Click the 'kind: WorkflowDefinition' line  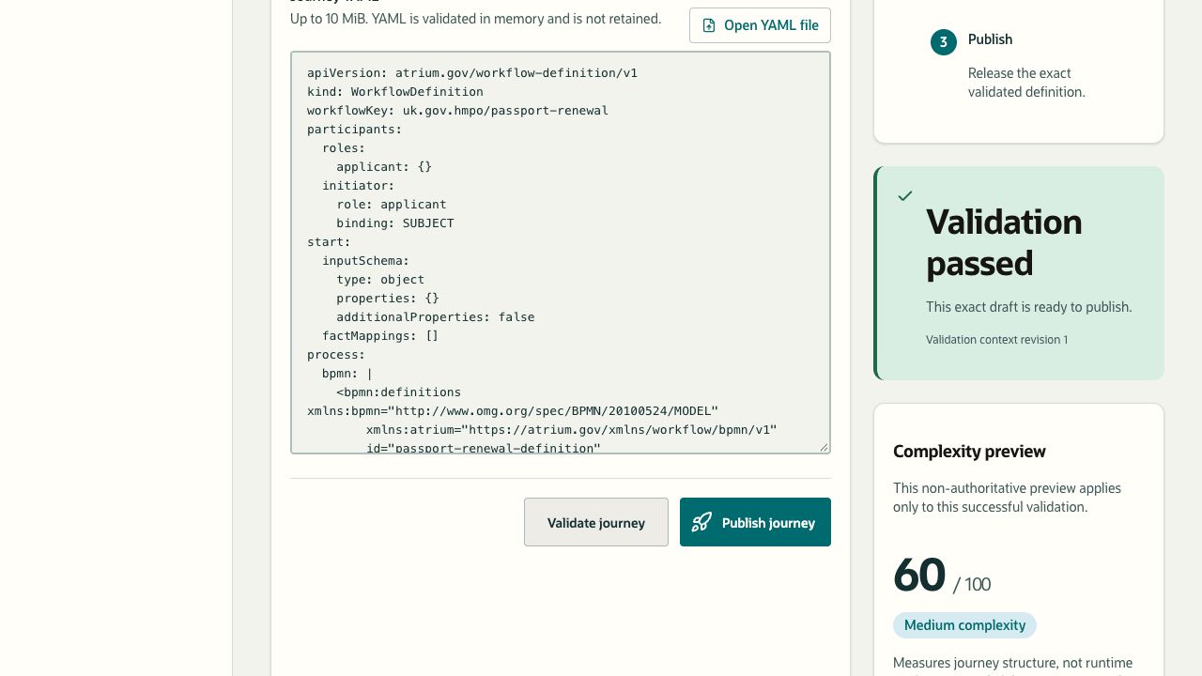[x=395, y=91]
